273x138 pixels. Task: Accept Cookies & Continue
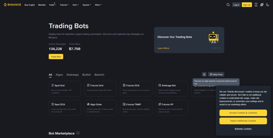pyautogui.click(x=243, y=113)
